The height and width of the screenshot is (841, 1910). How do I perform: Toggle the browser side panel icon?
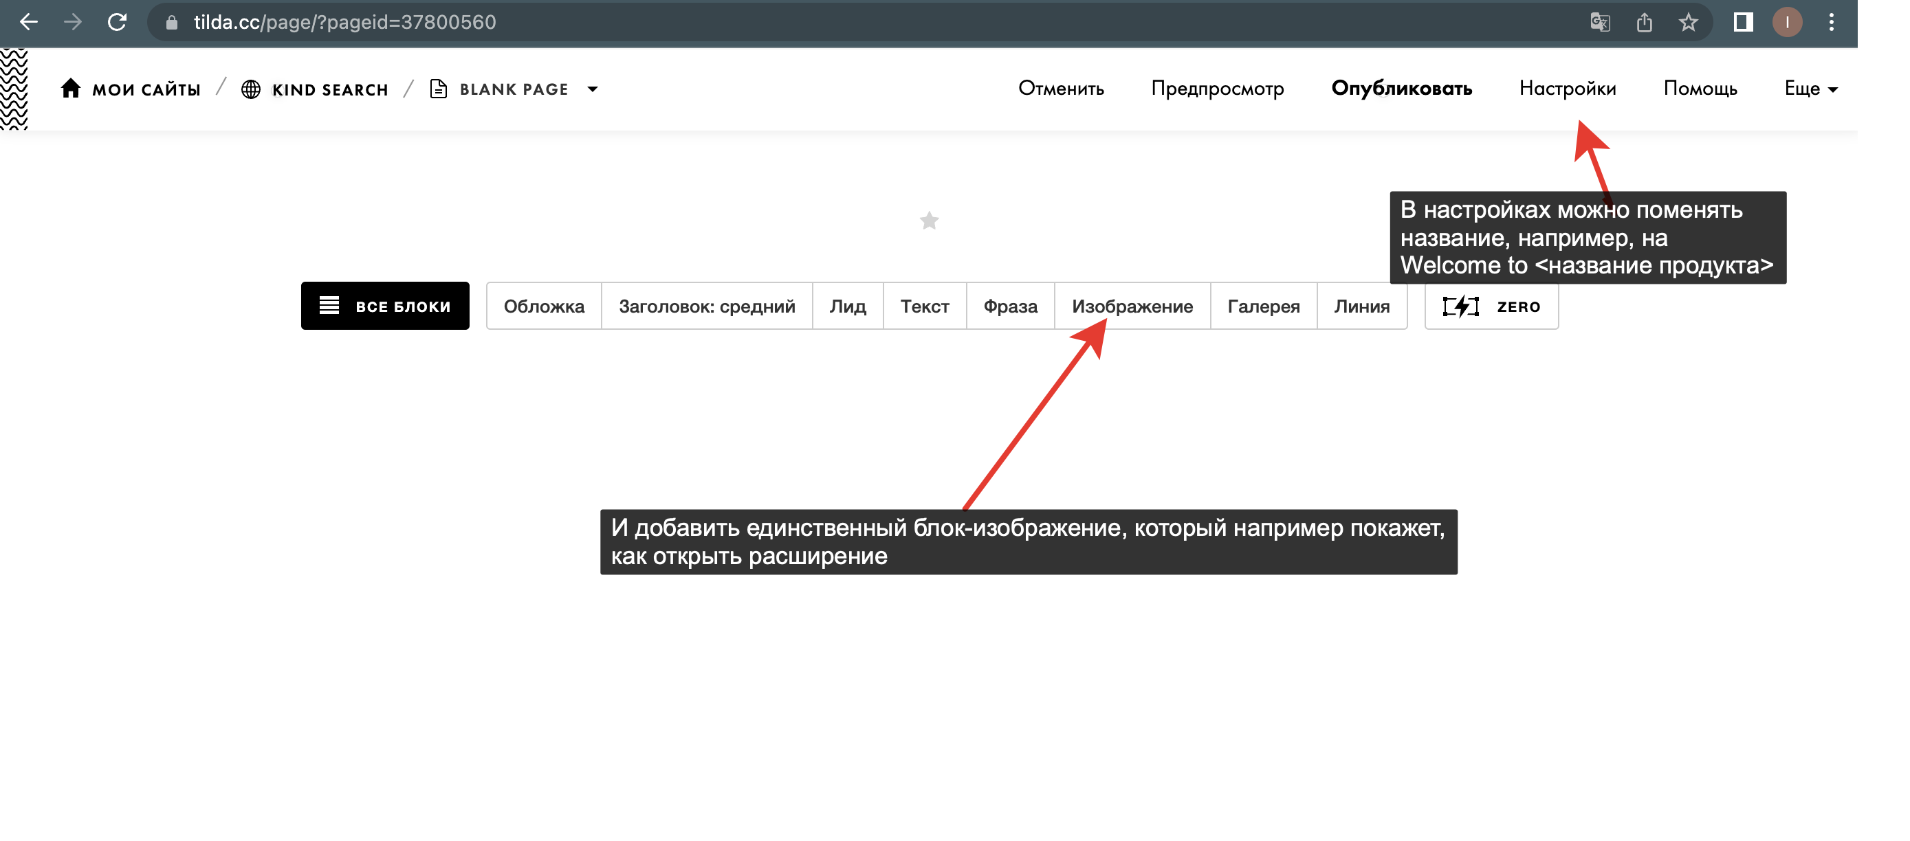(x=1742, y=22)
